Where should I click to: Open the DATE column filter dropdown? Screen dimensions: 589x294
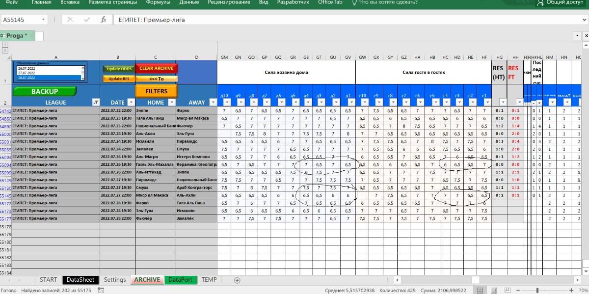tap(131, 102)
